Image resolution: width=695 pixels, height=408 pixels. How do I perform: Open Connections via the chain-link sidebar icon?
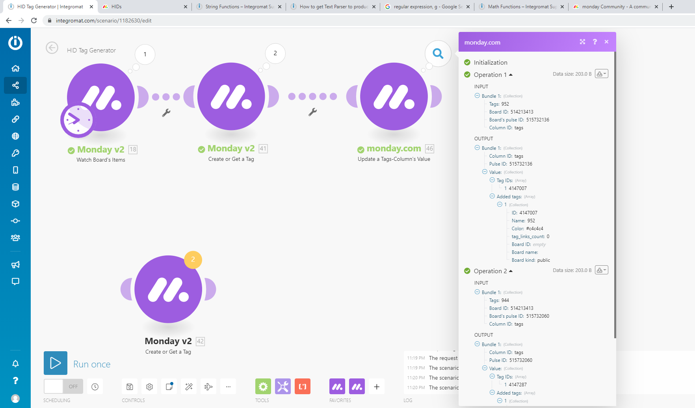15,119
